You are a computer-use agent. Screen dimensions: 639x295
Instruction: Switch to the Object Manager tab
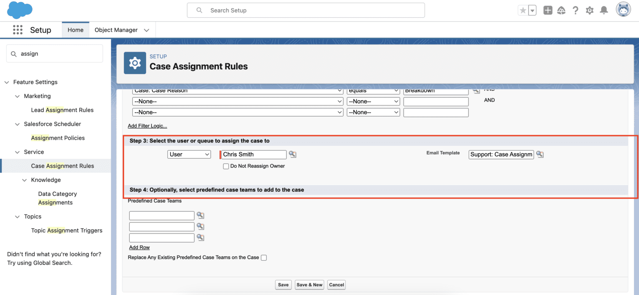[116, 29]
